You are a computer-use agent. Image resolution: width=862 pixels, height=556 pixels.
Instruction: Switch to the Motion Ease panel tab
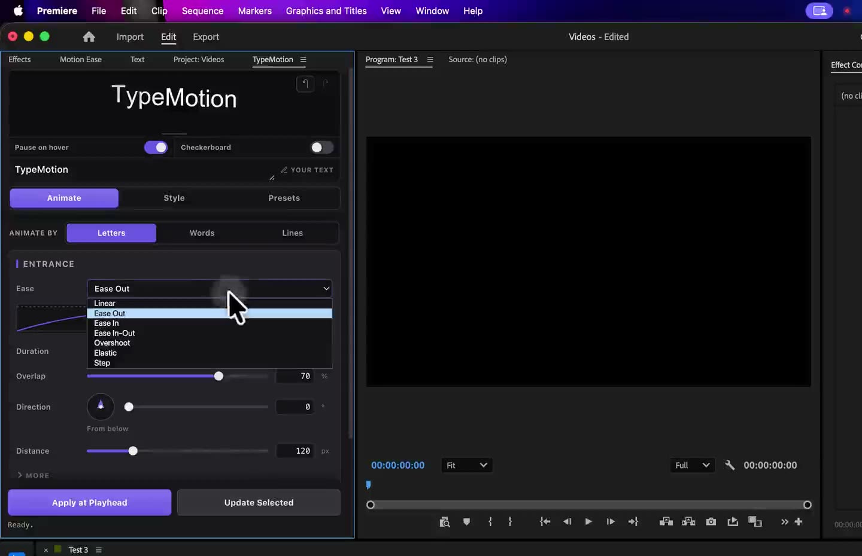81,60
